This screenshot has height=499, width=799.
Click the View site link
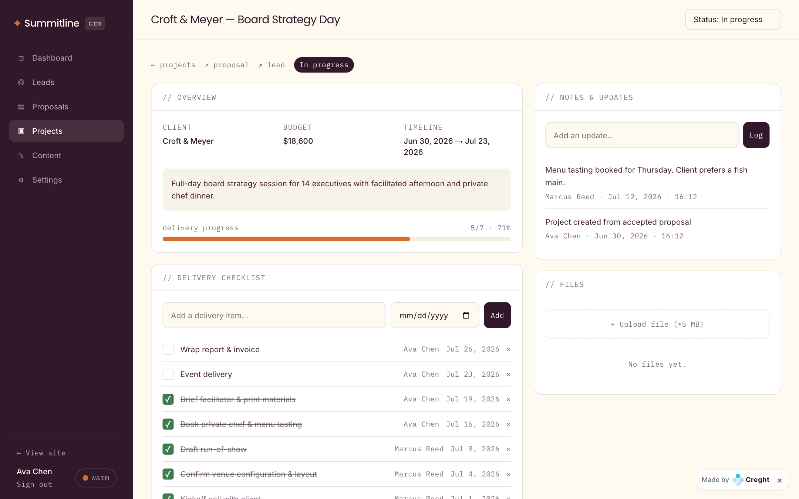[x=41, y=453]
